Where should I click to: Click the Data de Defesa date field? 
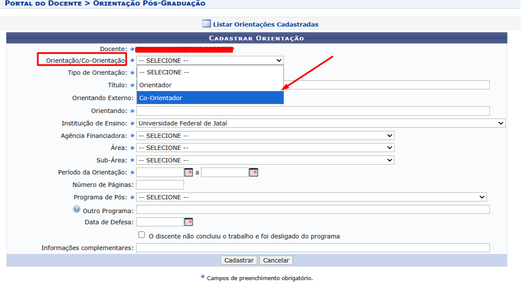160,222
